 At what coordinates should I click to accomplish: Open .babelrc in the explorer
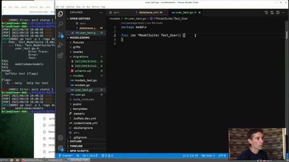[79, 114]
